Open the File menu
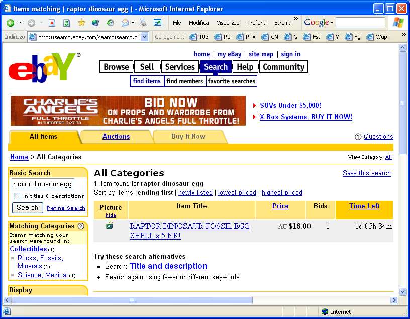Viewport: 410px width, 319px height. 177,23
